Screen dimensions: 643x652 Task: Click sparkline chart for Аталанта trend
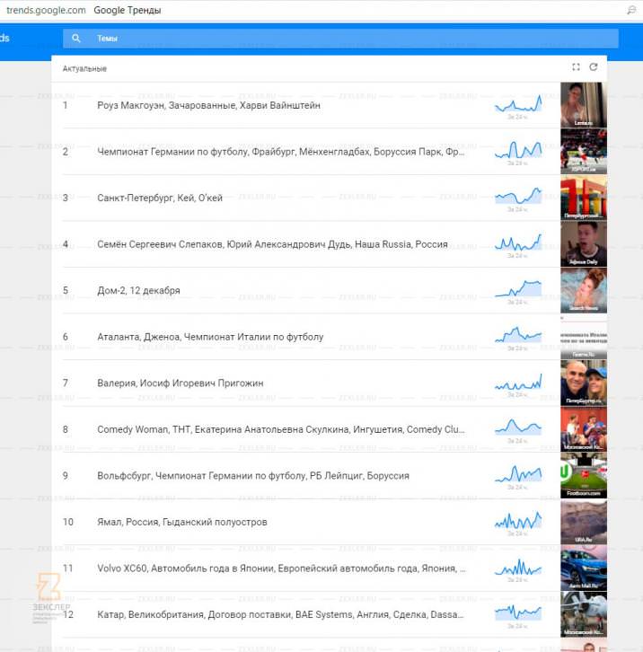(518, 335)
